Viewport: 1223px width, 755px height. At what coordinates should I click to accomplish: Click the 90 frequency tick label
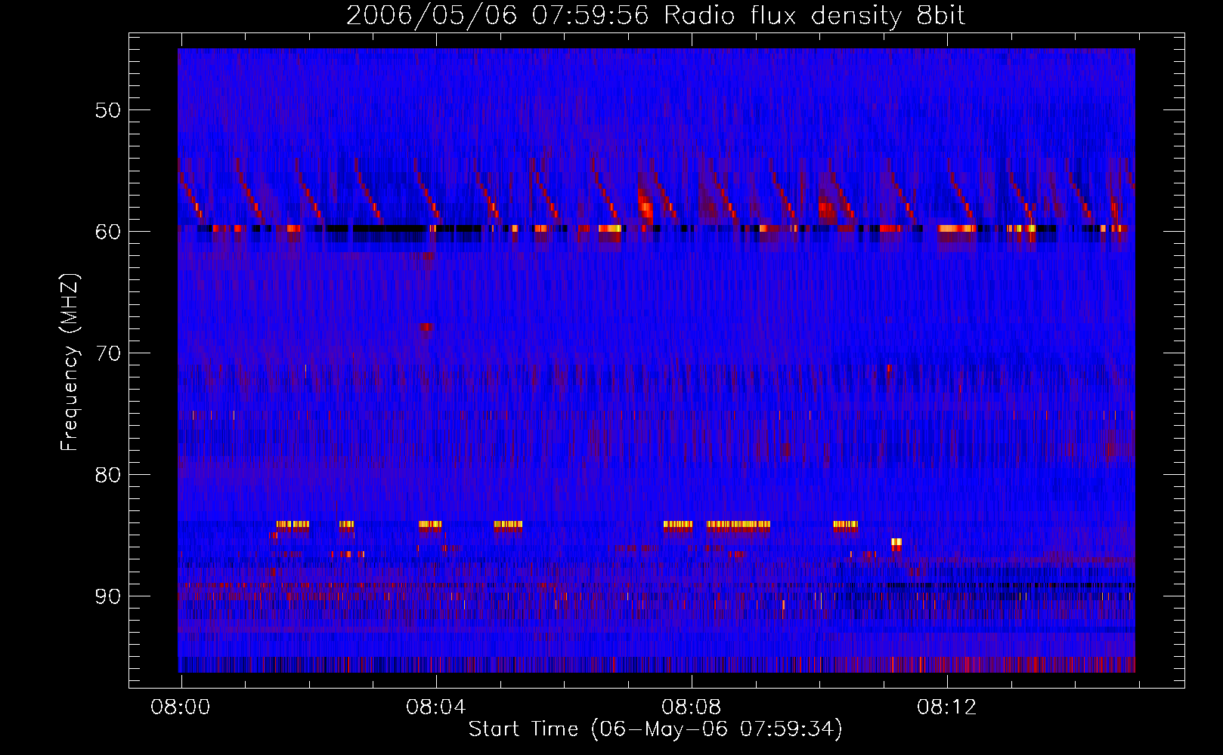click(107, 596)
